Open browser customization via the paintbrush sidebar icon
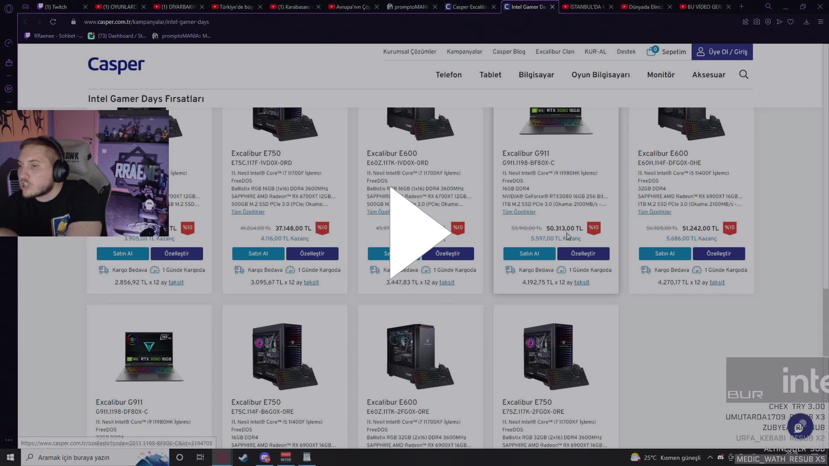The image size is (829, 466). coord(8,63)
